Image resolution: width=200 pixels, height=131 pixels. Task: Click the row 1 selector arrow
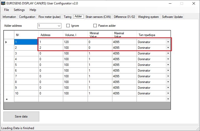coord(6,42)
